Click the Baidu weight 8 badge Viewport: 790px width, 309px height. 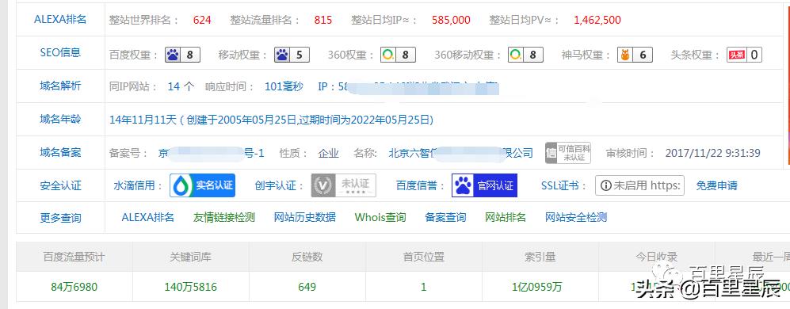[182, 55]
